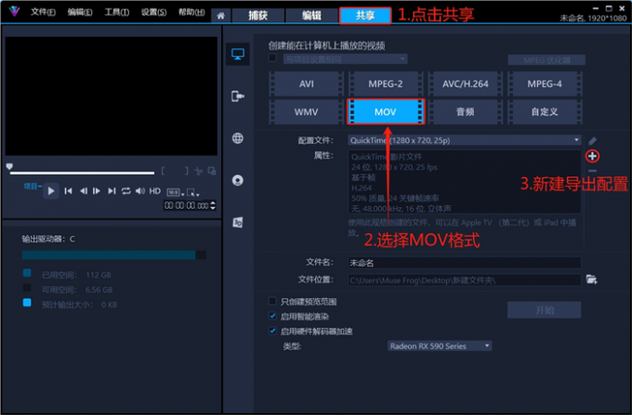Open the 文件 menu
Screen dimensions: 632x415
coord(43,13)
